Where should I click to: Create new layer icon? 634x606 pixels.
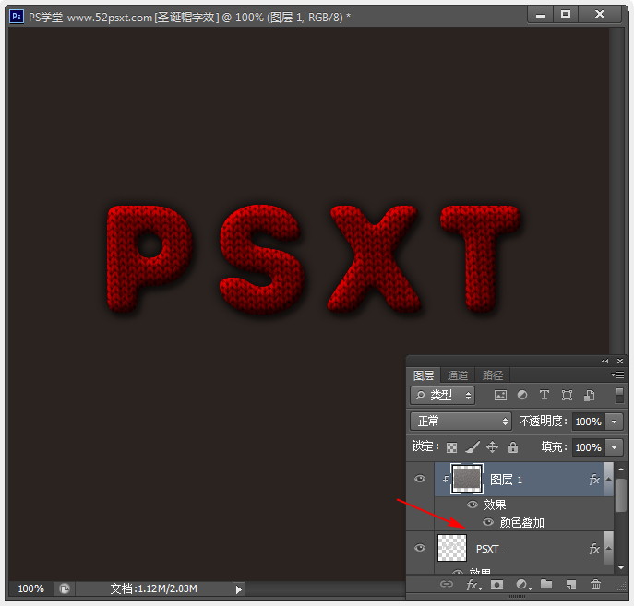click(571, 585)
